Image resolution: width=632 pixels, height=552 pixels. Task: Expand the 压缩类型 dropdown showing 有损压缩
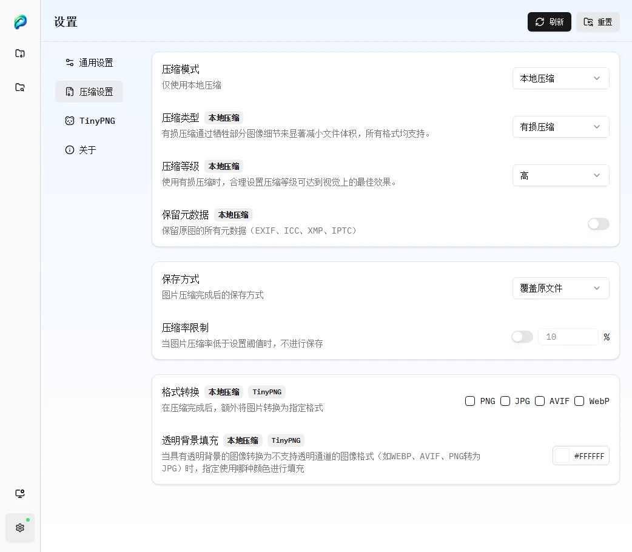(560, 127)
